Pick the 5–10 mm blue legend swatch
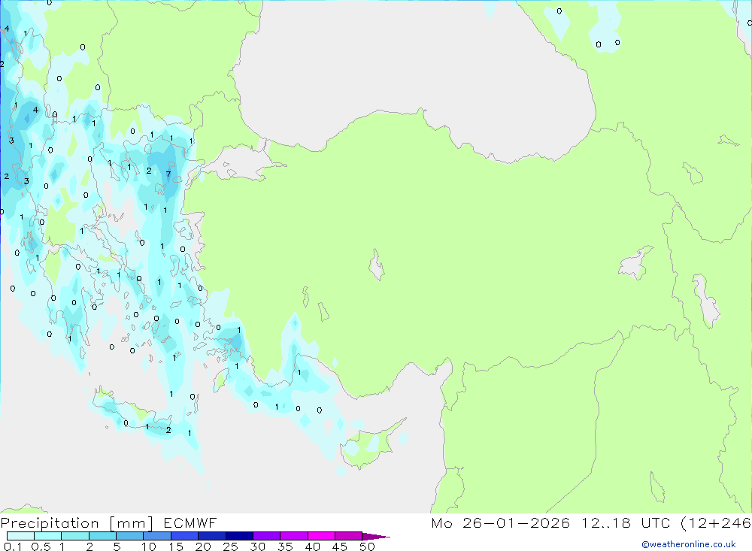Screen dimensions: 752x551 (x=129, y=536)
